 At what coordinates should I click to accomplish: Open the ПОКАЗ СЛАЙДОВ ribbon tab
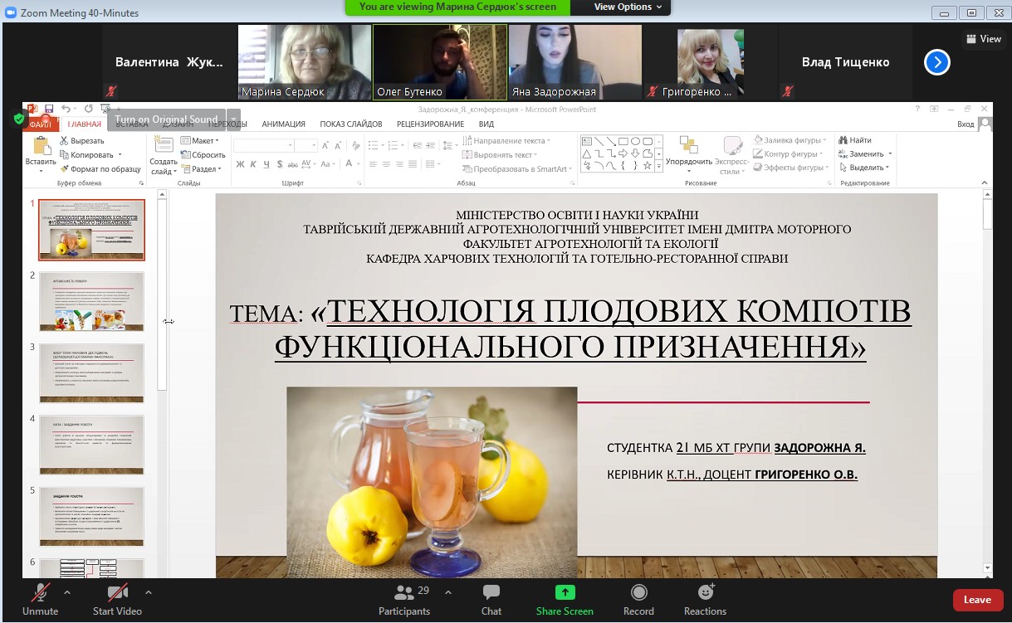click(x=350, y=124)
